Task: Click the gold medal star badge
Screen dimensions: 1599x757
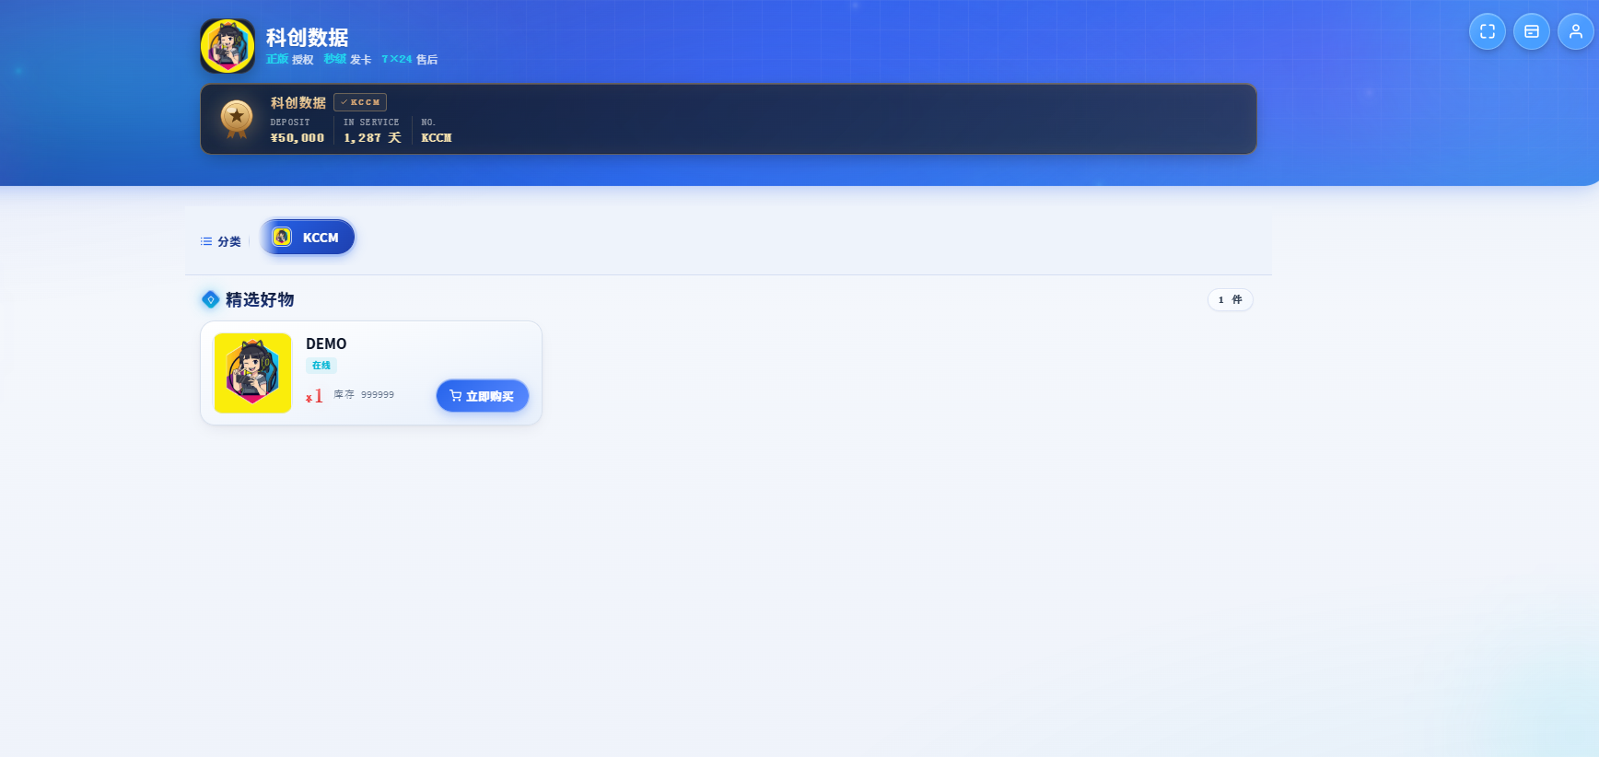Action: pyautogui.click(x=237, y=119)
